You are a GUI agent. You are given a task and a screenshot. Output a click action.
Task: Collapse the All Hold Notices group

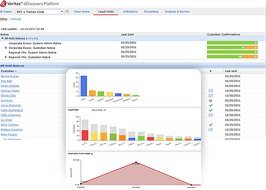point(2,38)
